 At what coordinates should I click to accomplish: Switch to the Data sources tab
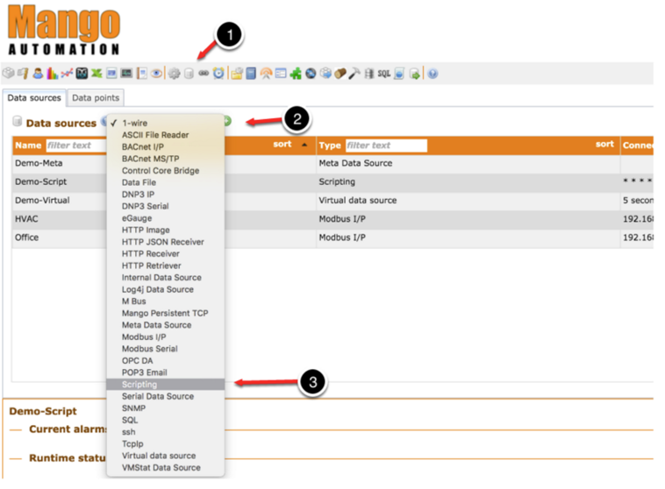click(x=34, y=98)
